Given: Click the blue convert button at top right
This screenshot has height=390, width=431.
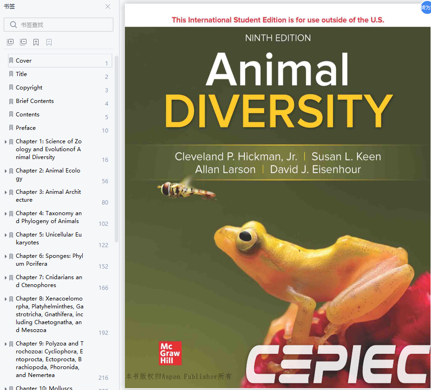Looking at the screenshot, I should pos(426,7).
